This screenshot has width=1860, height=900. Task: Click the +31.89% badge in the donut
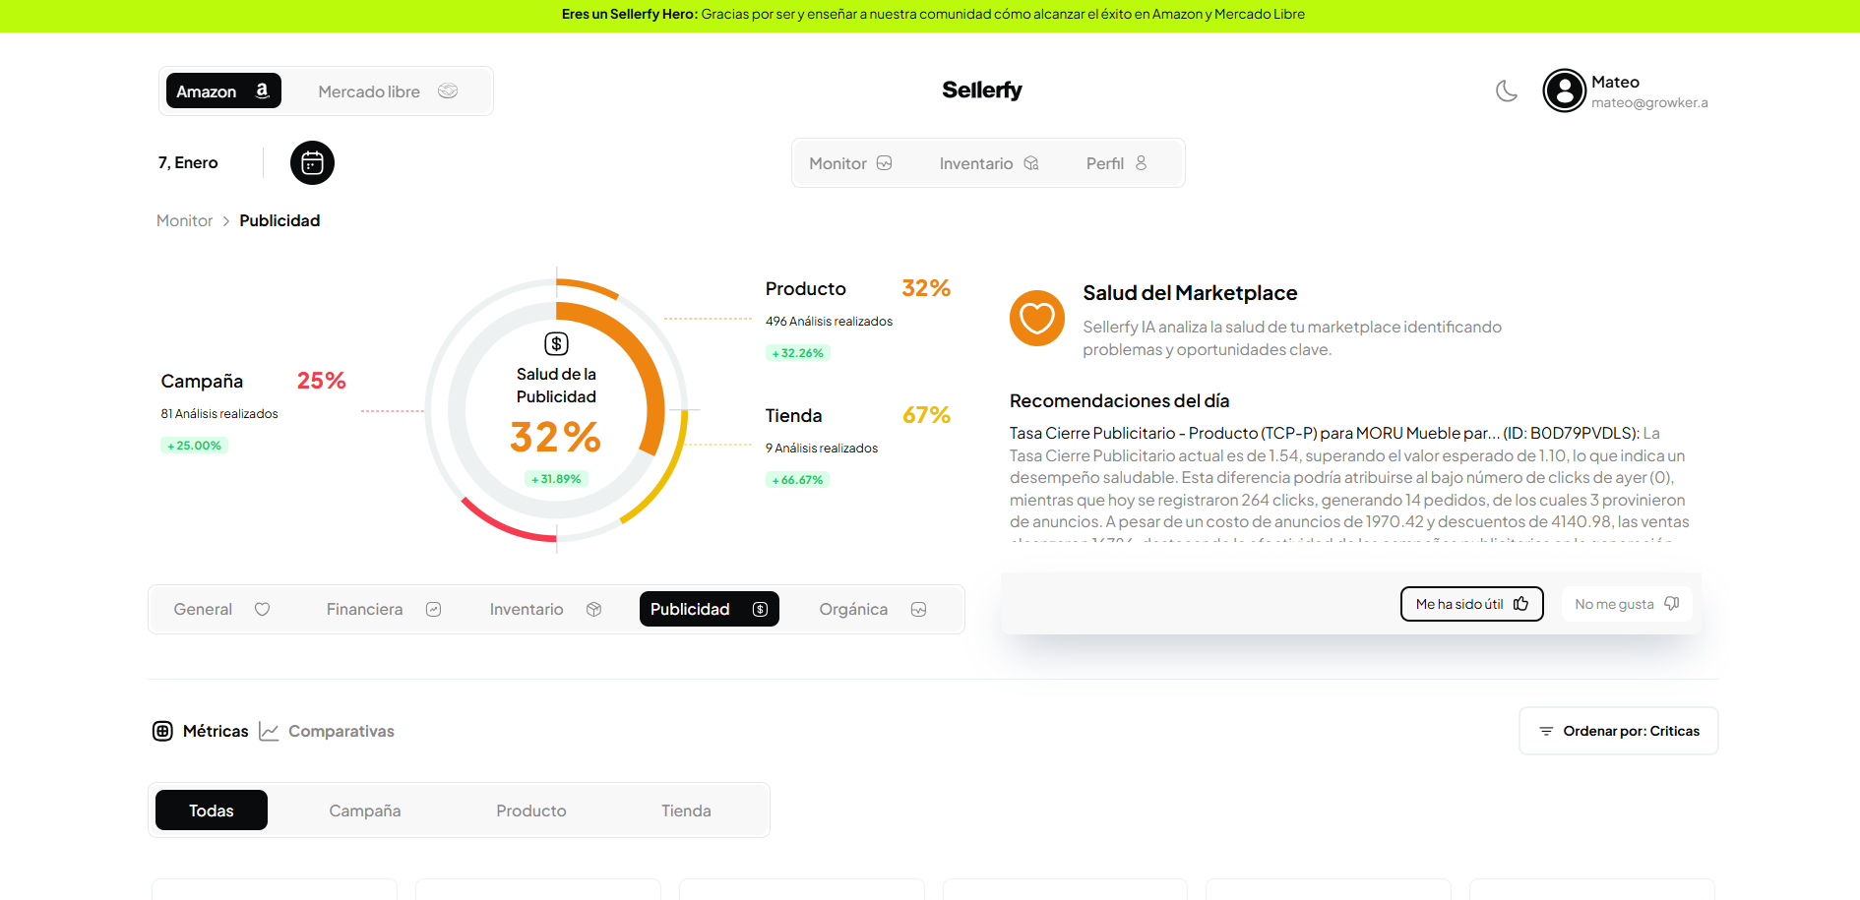(557, 479)
